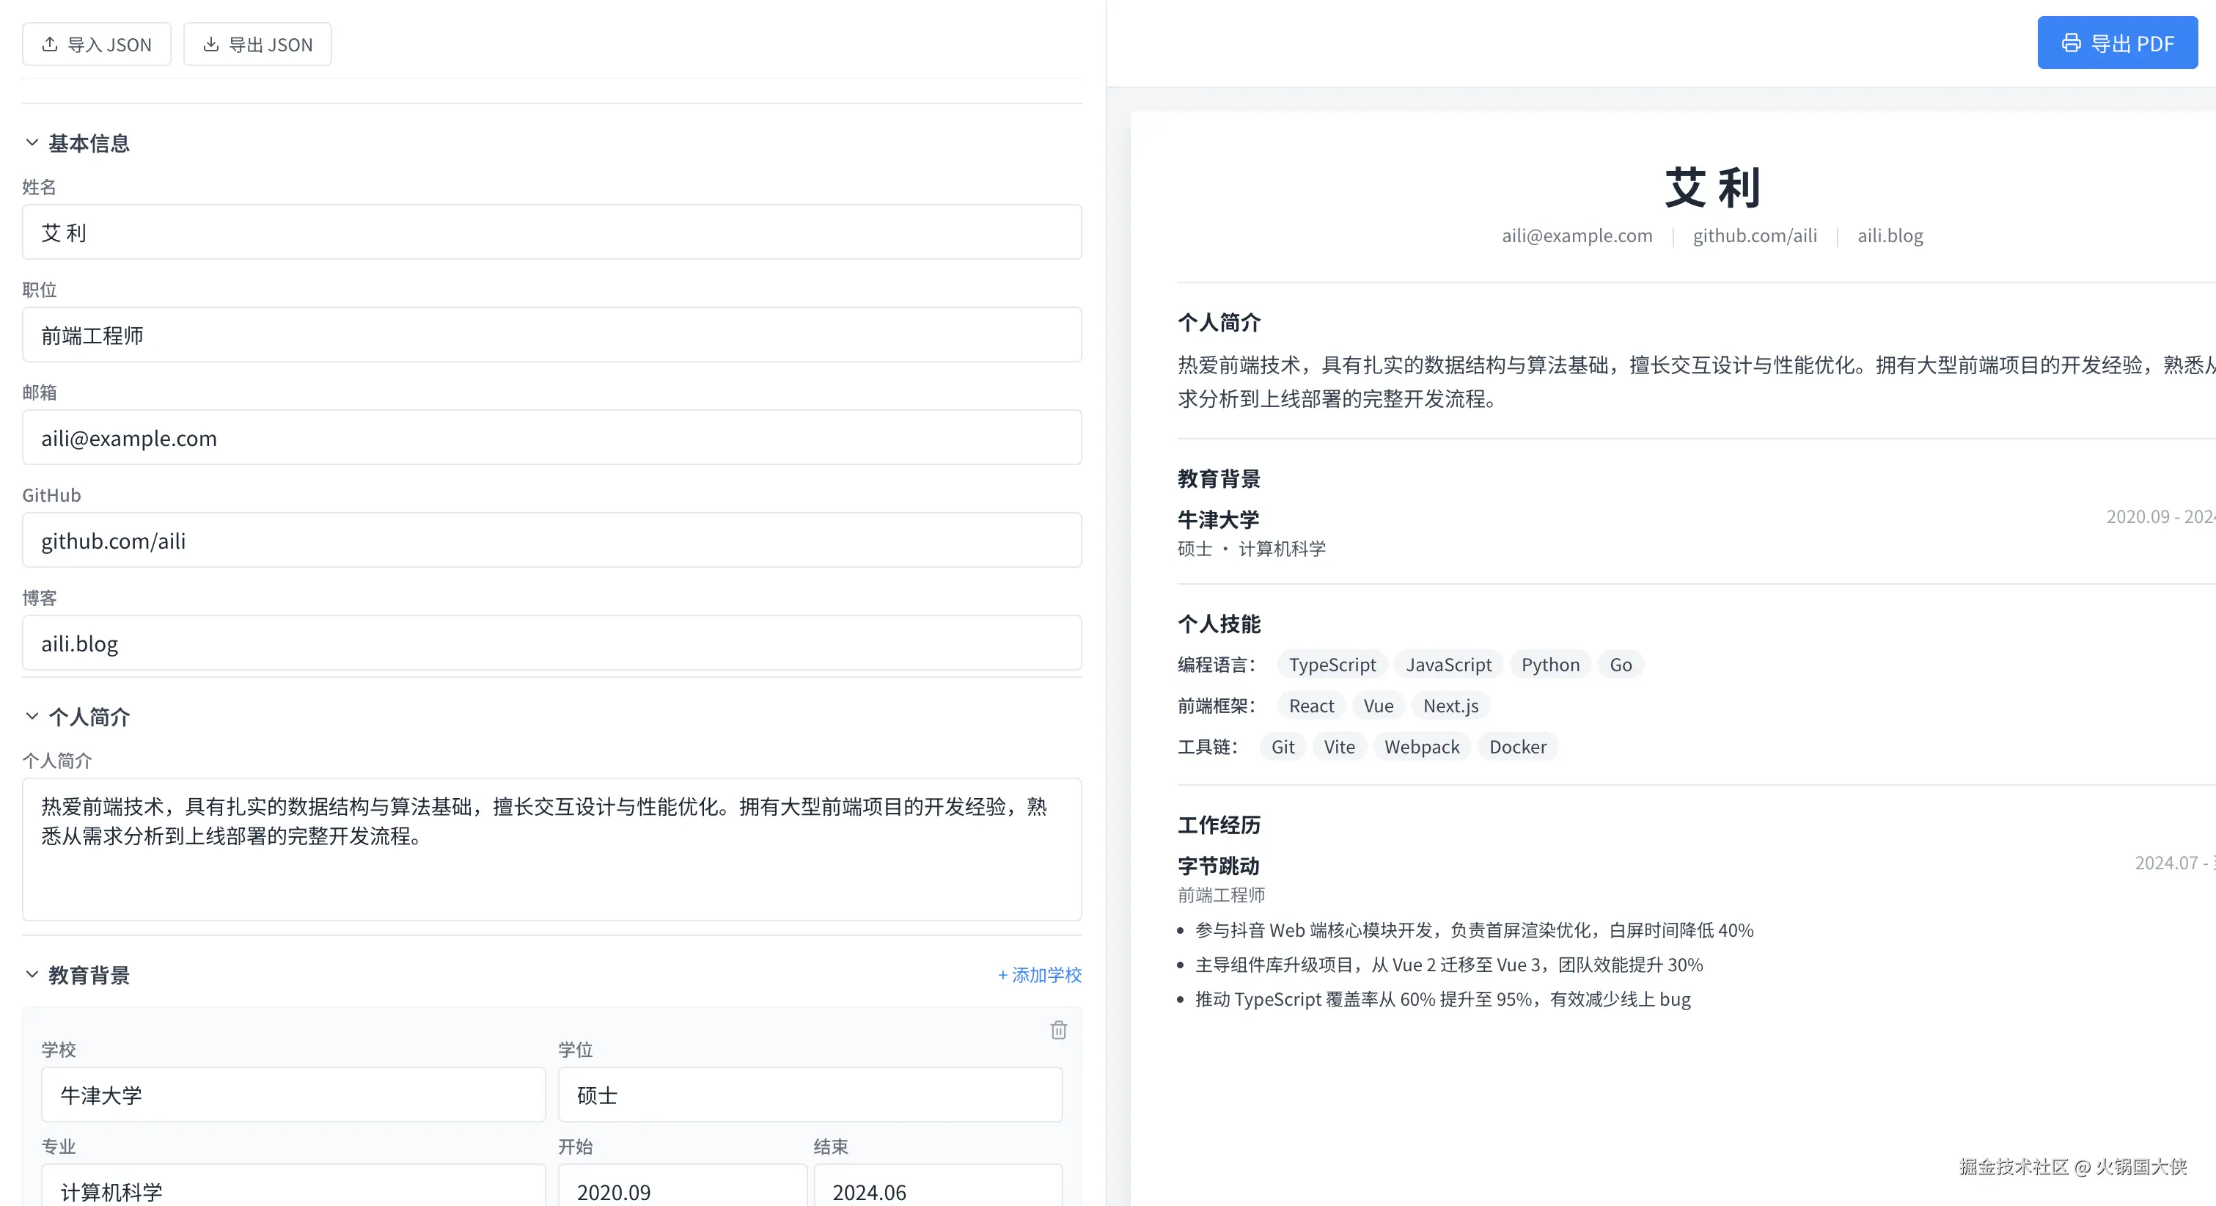Collapse the 教育背景 section chevron
This screenshot has width=2216, height=1206.
pos(32,973)
